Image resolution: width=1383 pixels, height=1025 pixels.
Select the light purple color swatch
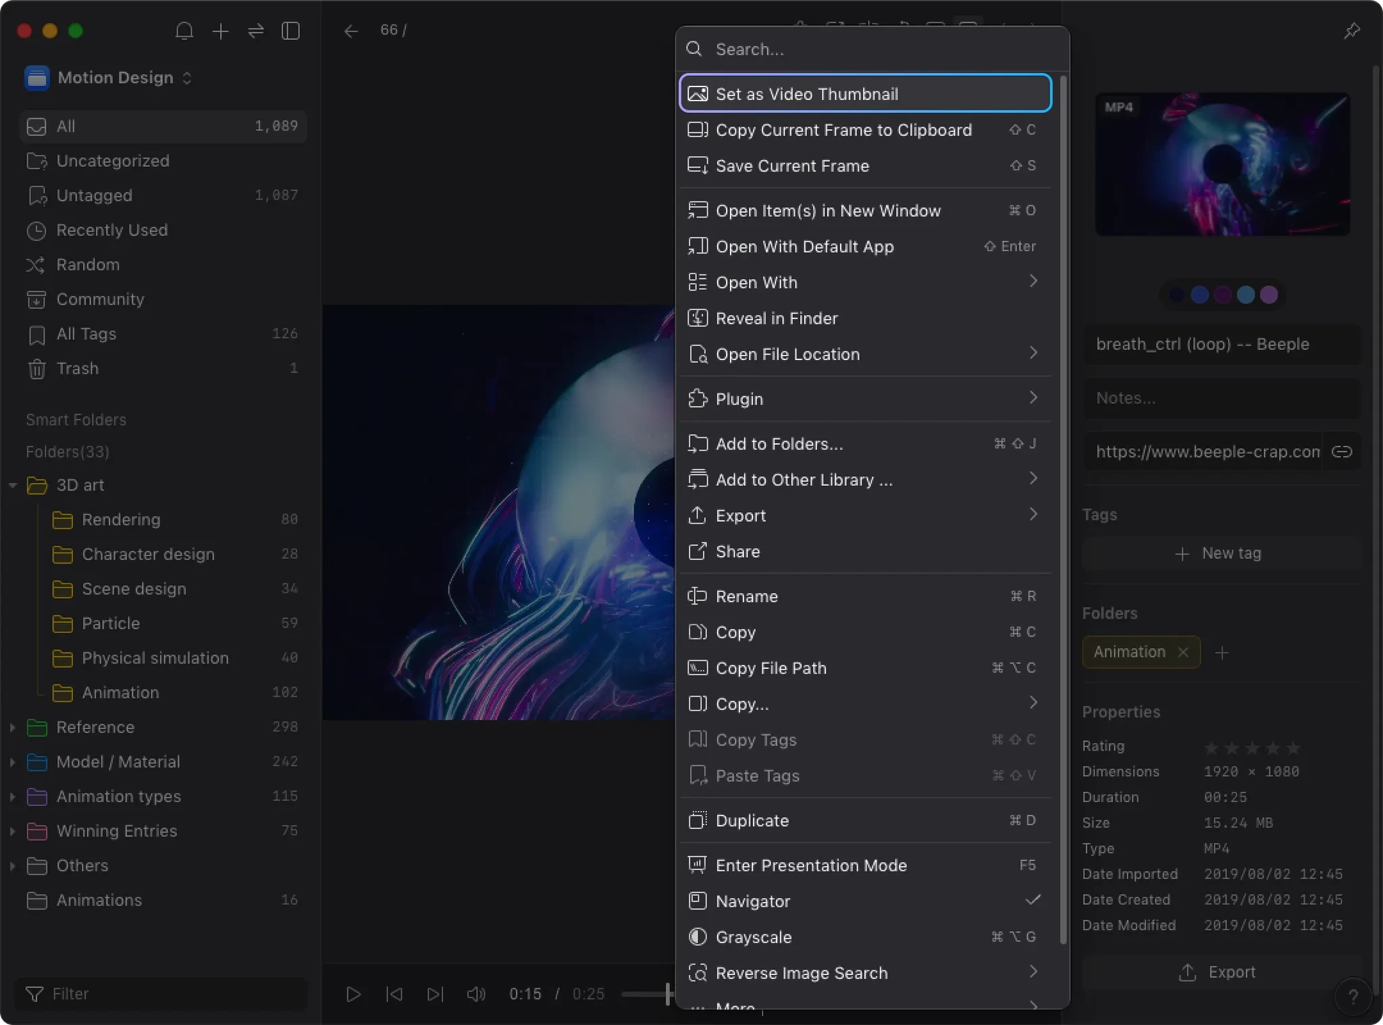point(1268,295)
